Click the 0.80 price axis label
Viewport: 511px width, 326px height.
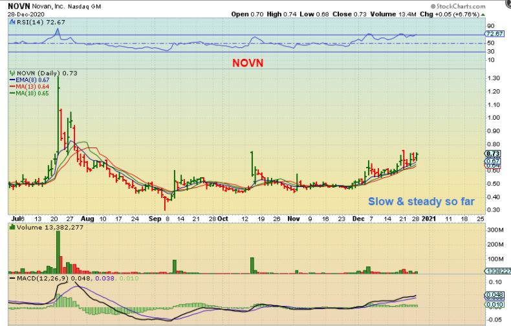494,144
